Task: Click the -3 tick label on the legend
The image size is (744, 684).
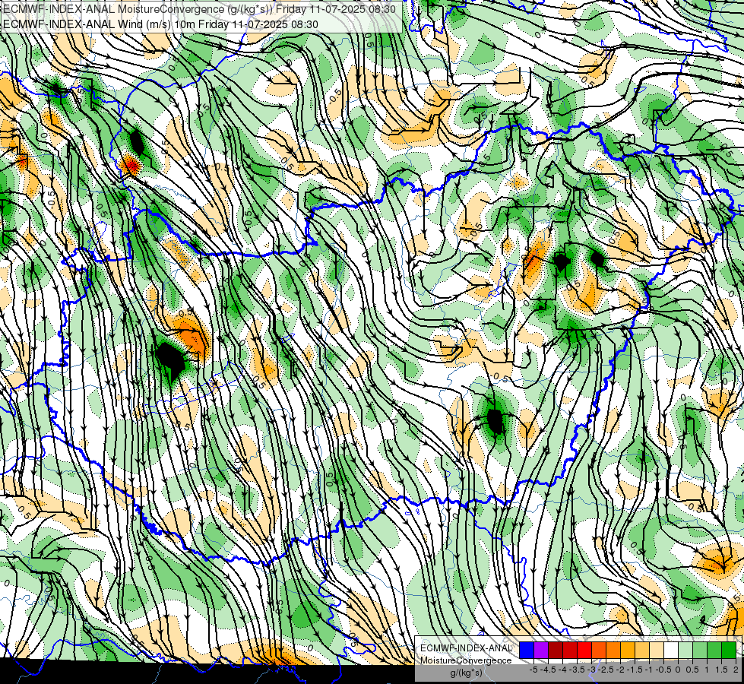Action: click(591, 670)
